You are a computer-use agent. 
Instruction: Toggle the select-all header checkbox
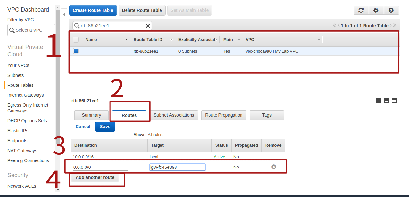76,40
